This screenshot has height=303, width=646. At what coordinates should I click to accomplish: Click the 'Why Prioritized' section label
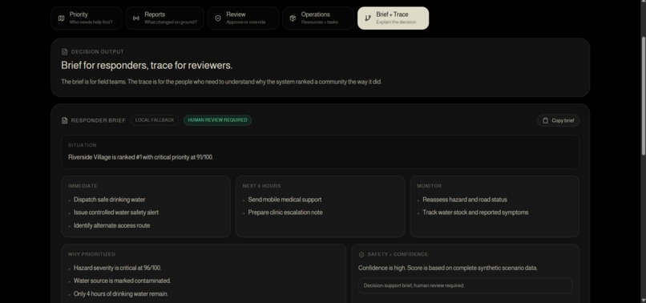(x=91, y=254)
